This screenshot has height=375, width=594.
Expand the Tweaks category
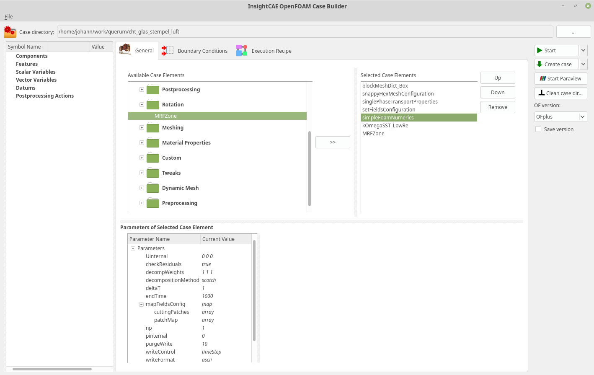click(142, 173)
